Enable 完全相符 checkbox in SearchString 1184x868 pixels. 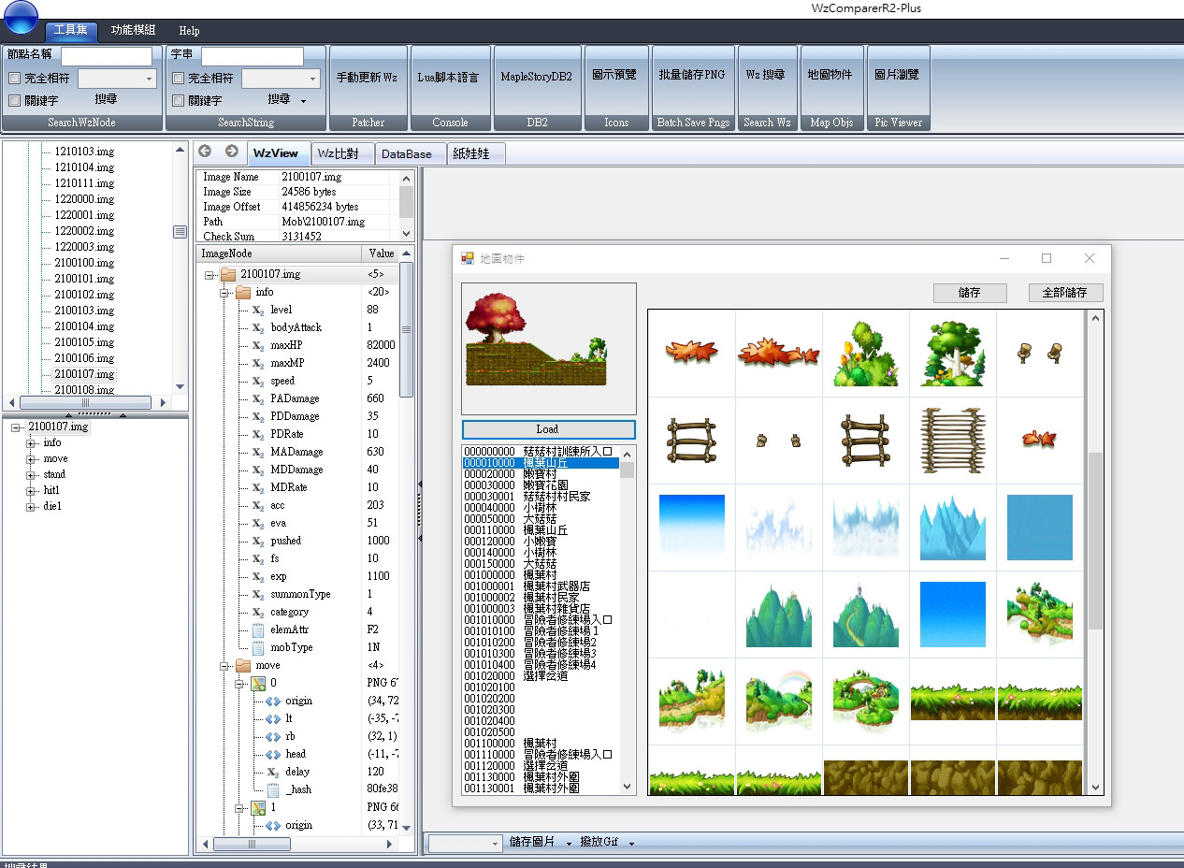[178, 79]
